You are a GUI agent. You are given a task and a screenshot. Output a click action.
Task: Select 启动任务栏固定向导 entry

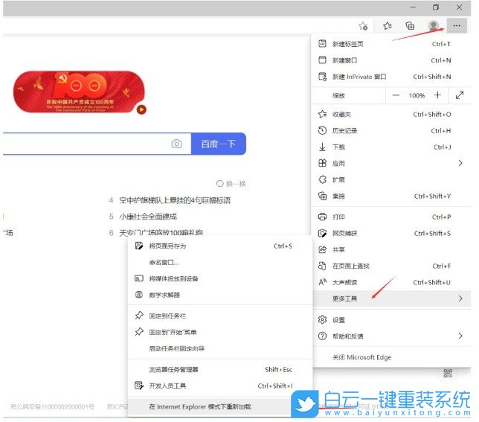tap(220, 348)
